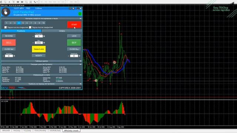Decrease lot size with the minus button
This screenshot has width=237, height=133.
coord(33,43)
